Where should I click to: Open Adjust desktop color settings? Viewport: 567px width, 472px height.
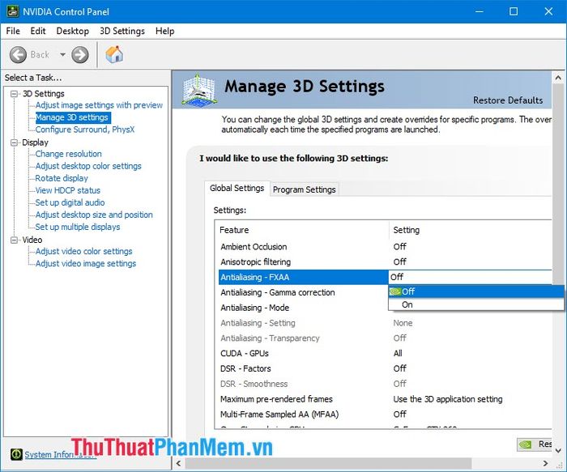88,166
